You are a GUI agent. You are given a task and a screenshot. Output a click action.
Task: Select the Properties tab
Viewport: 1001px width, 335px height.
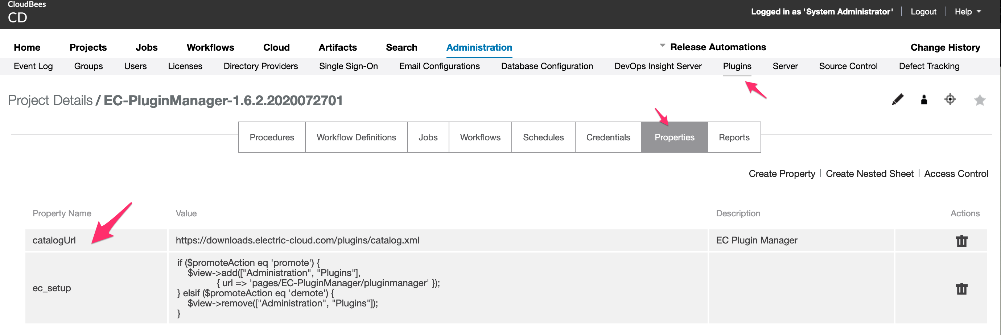click(674, 137)
